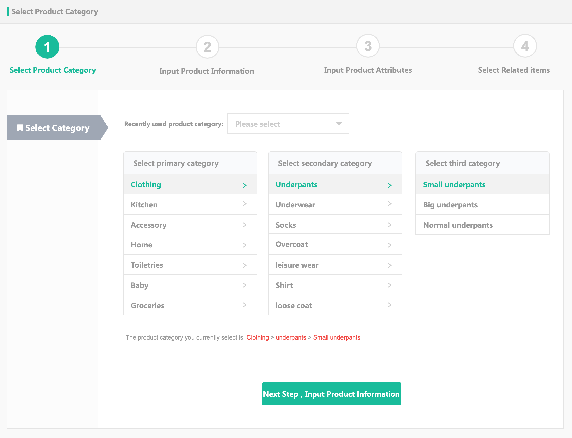Choose Normal underpants in third category

point(482,225)
